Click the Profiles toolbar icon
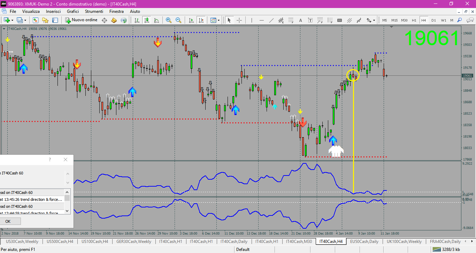This screenshot has width=476, height=253. [20, 20]
